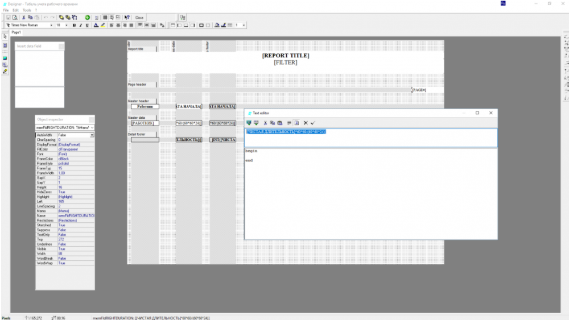This screenshot has width=569, height=320.
Task: Click the Bold formatting icon
Action: 74,25
